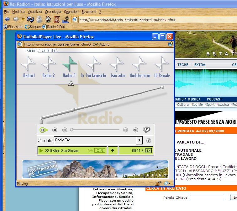Open the Musica category link
This screenshot has height=211, width=237.
[x=223, y=105]
